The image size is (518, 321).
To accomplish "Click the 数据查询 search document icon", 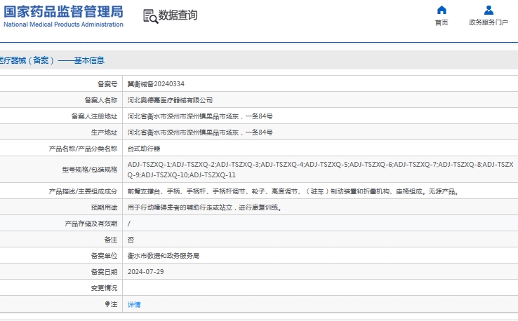I will click(150, 16).
